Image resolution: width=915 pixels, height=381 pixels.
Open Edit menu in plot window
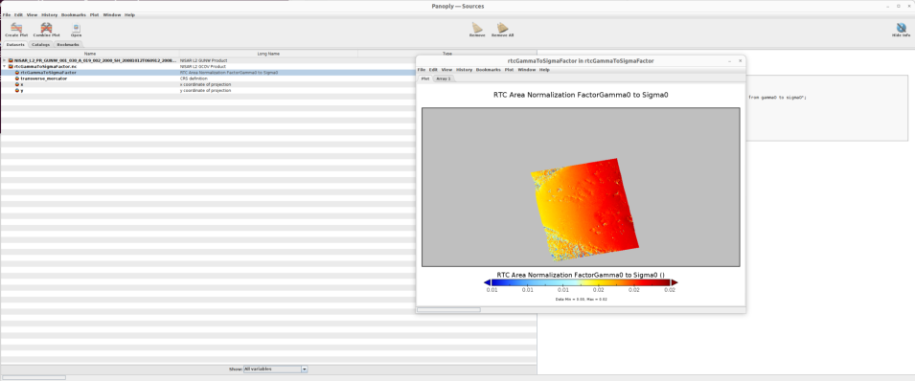[x=434, y=70]
